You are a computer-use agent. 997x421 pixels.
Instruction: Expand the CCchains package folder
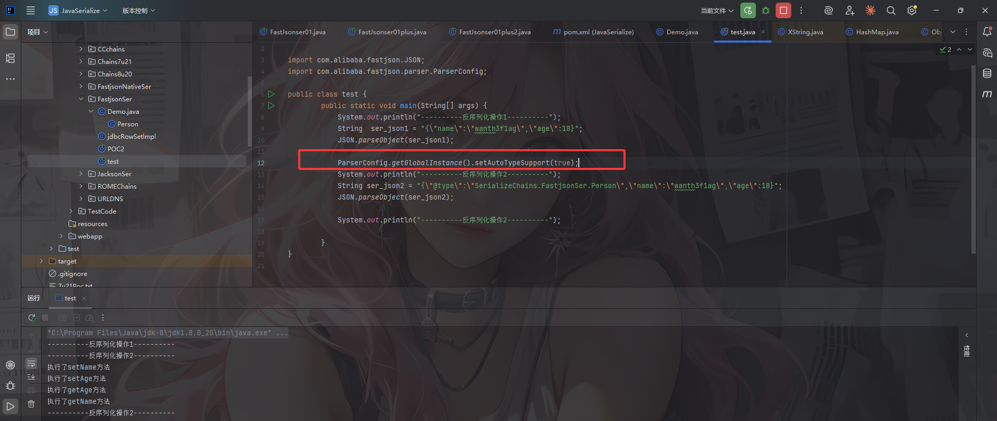(x=81, y=49)
